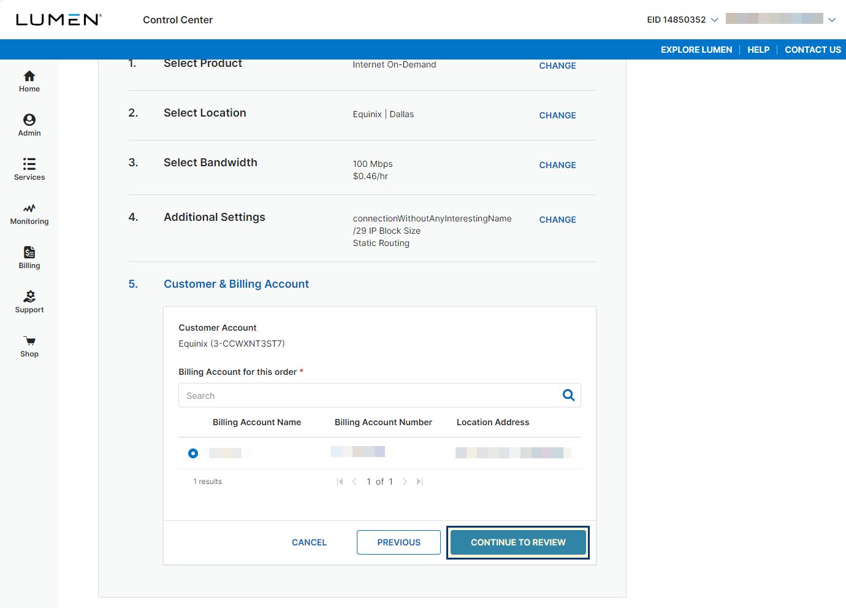The height and width of the screenshot is (608, 846).
Task: Change the Select Product step
Action: [557, 66]
